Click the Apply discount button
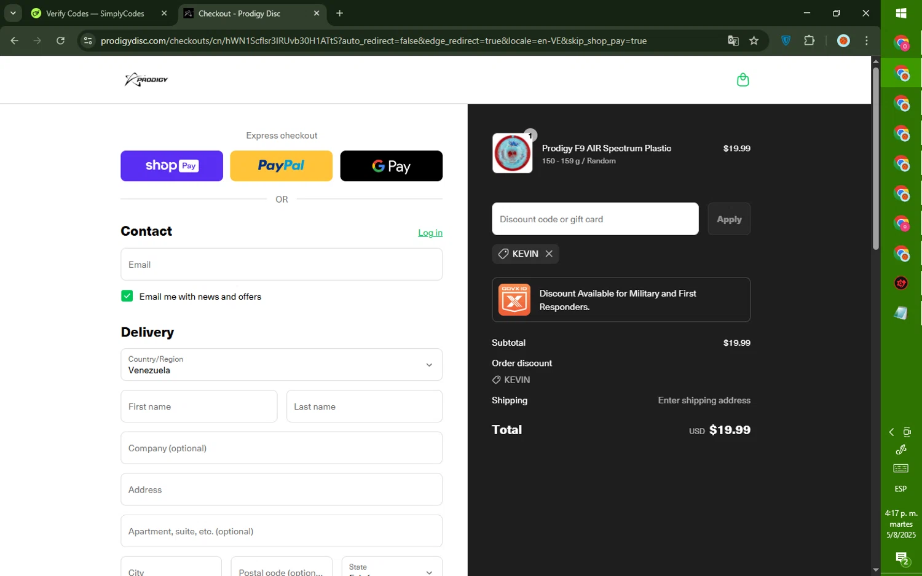Viewport: 922px width, 576px height. click(x=729, y=219)
